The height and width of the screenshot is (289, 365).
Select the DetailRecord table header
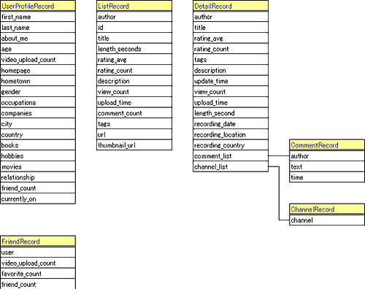point(231,6)
